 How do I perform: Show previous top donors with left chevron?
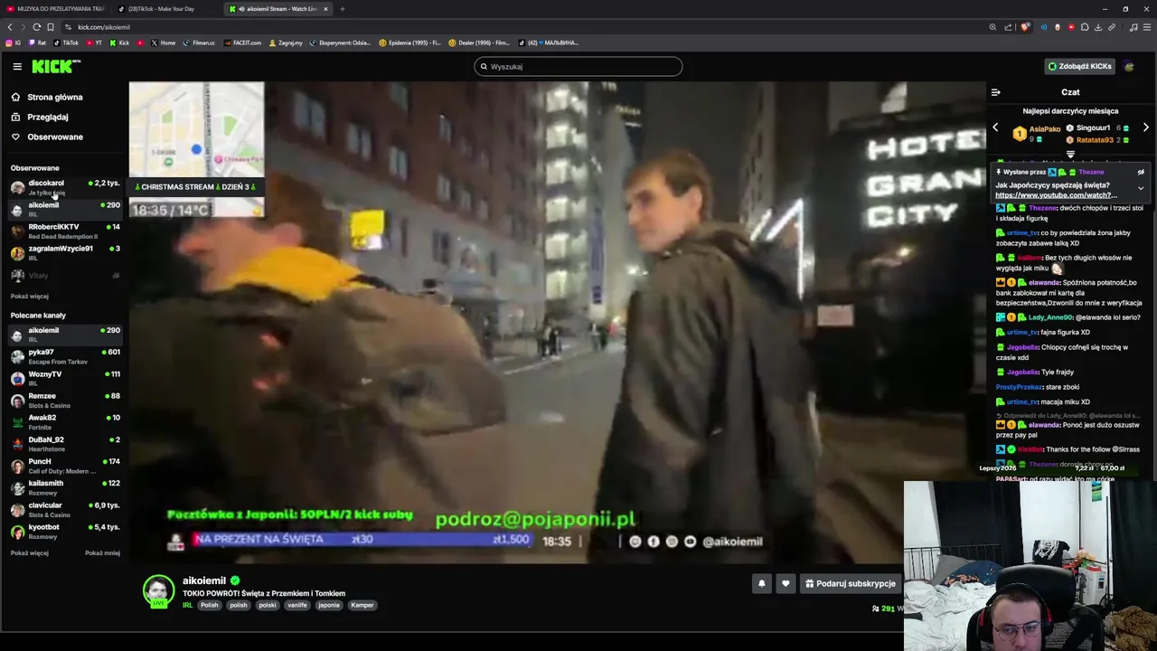pyautogui.click(x=995, y=127)
